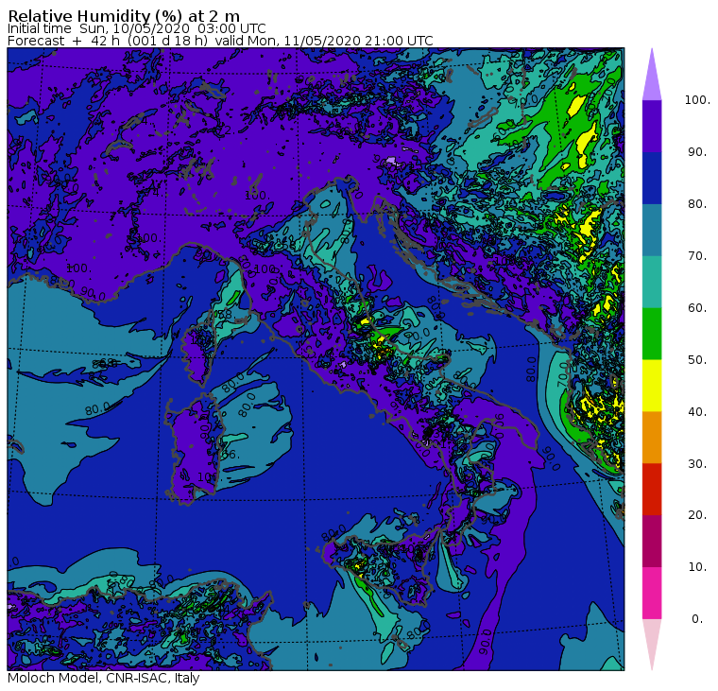Image resolution: width=718 pixels, height=691 pixels.
Task: Click the purple 90–100% legend color band
Action: (652, 126)
